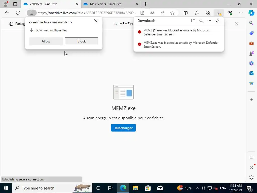Open the Favorites list icon
257x193 pixels.
click(x=197, y=13)
